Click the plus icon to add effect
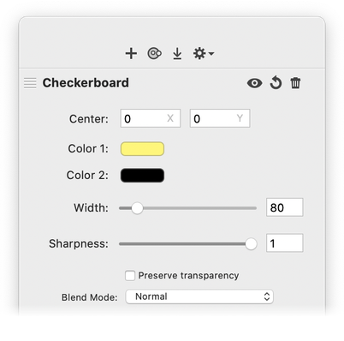The width and height of the screenshot is (344, 341). [x=131, y=53]
